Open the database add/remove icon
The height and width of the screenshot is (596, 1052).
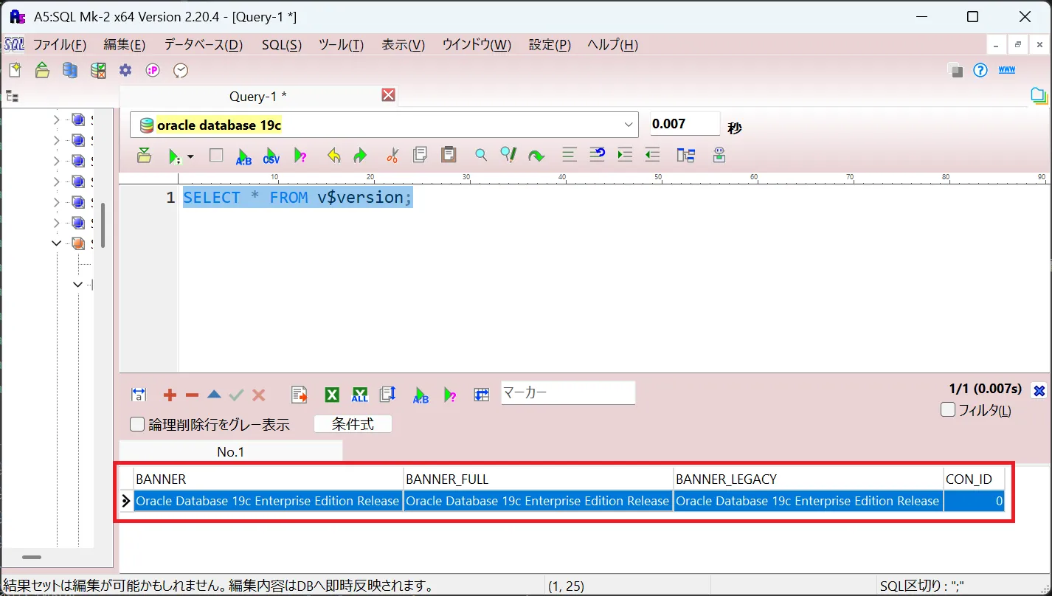70,70
